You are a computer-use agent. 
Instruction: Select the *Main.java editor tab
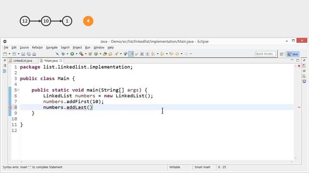pos(51,61)
